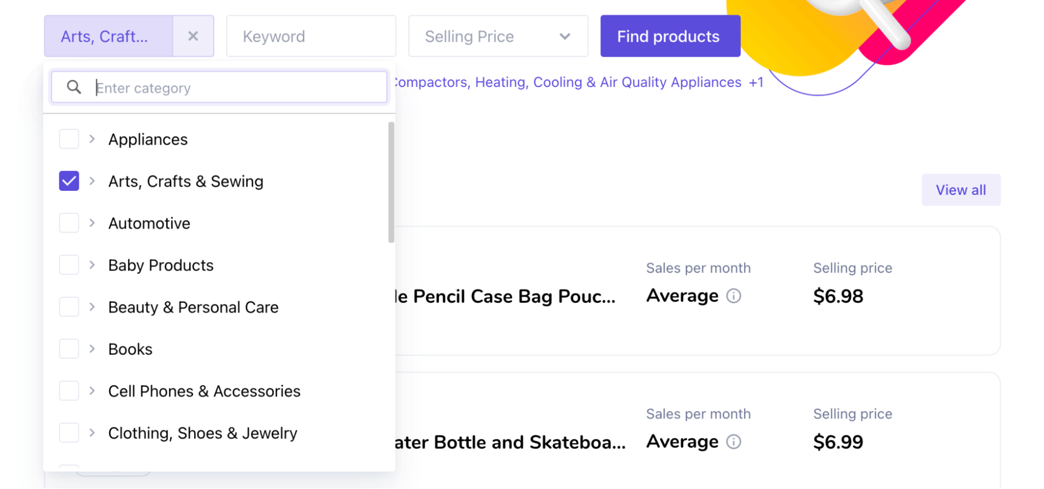Tick the Baby Products checkbox
1044x489 pixels.
coord(69,265)
